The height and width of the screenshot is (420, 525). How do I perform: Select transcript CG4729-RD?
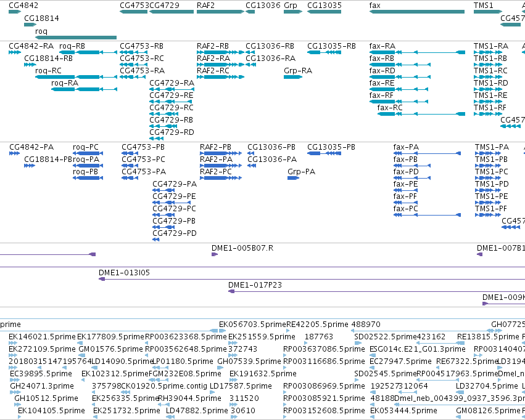point(156,139)
